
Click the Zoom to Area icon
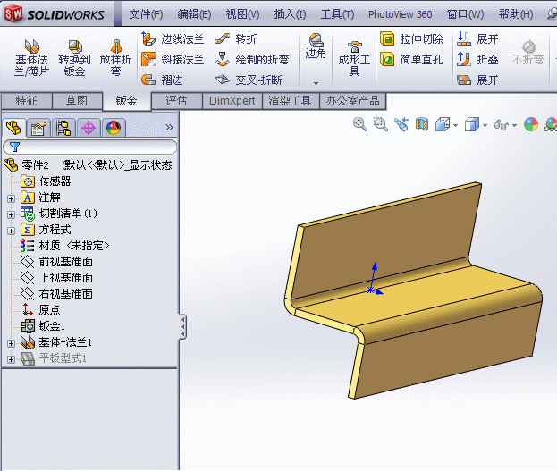[381, 125]
